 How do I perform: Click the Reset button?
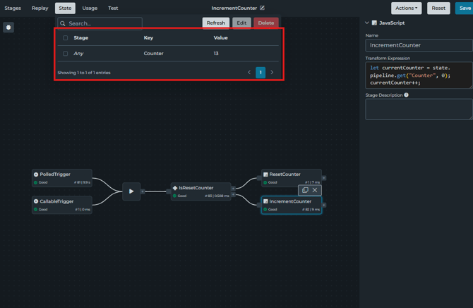[x=438, y=8]
